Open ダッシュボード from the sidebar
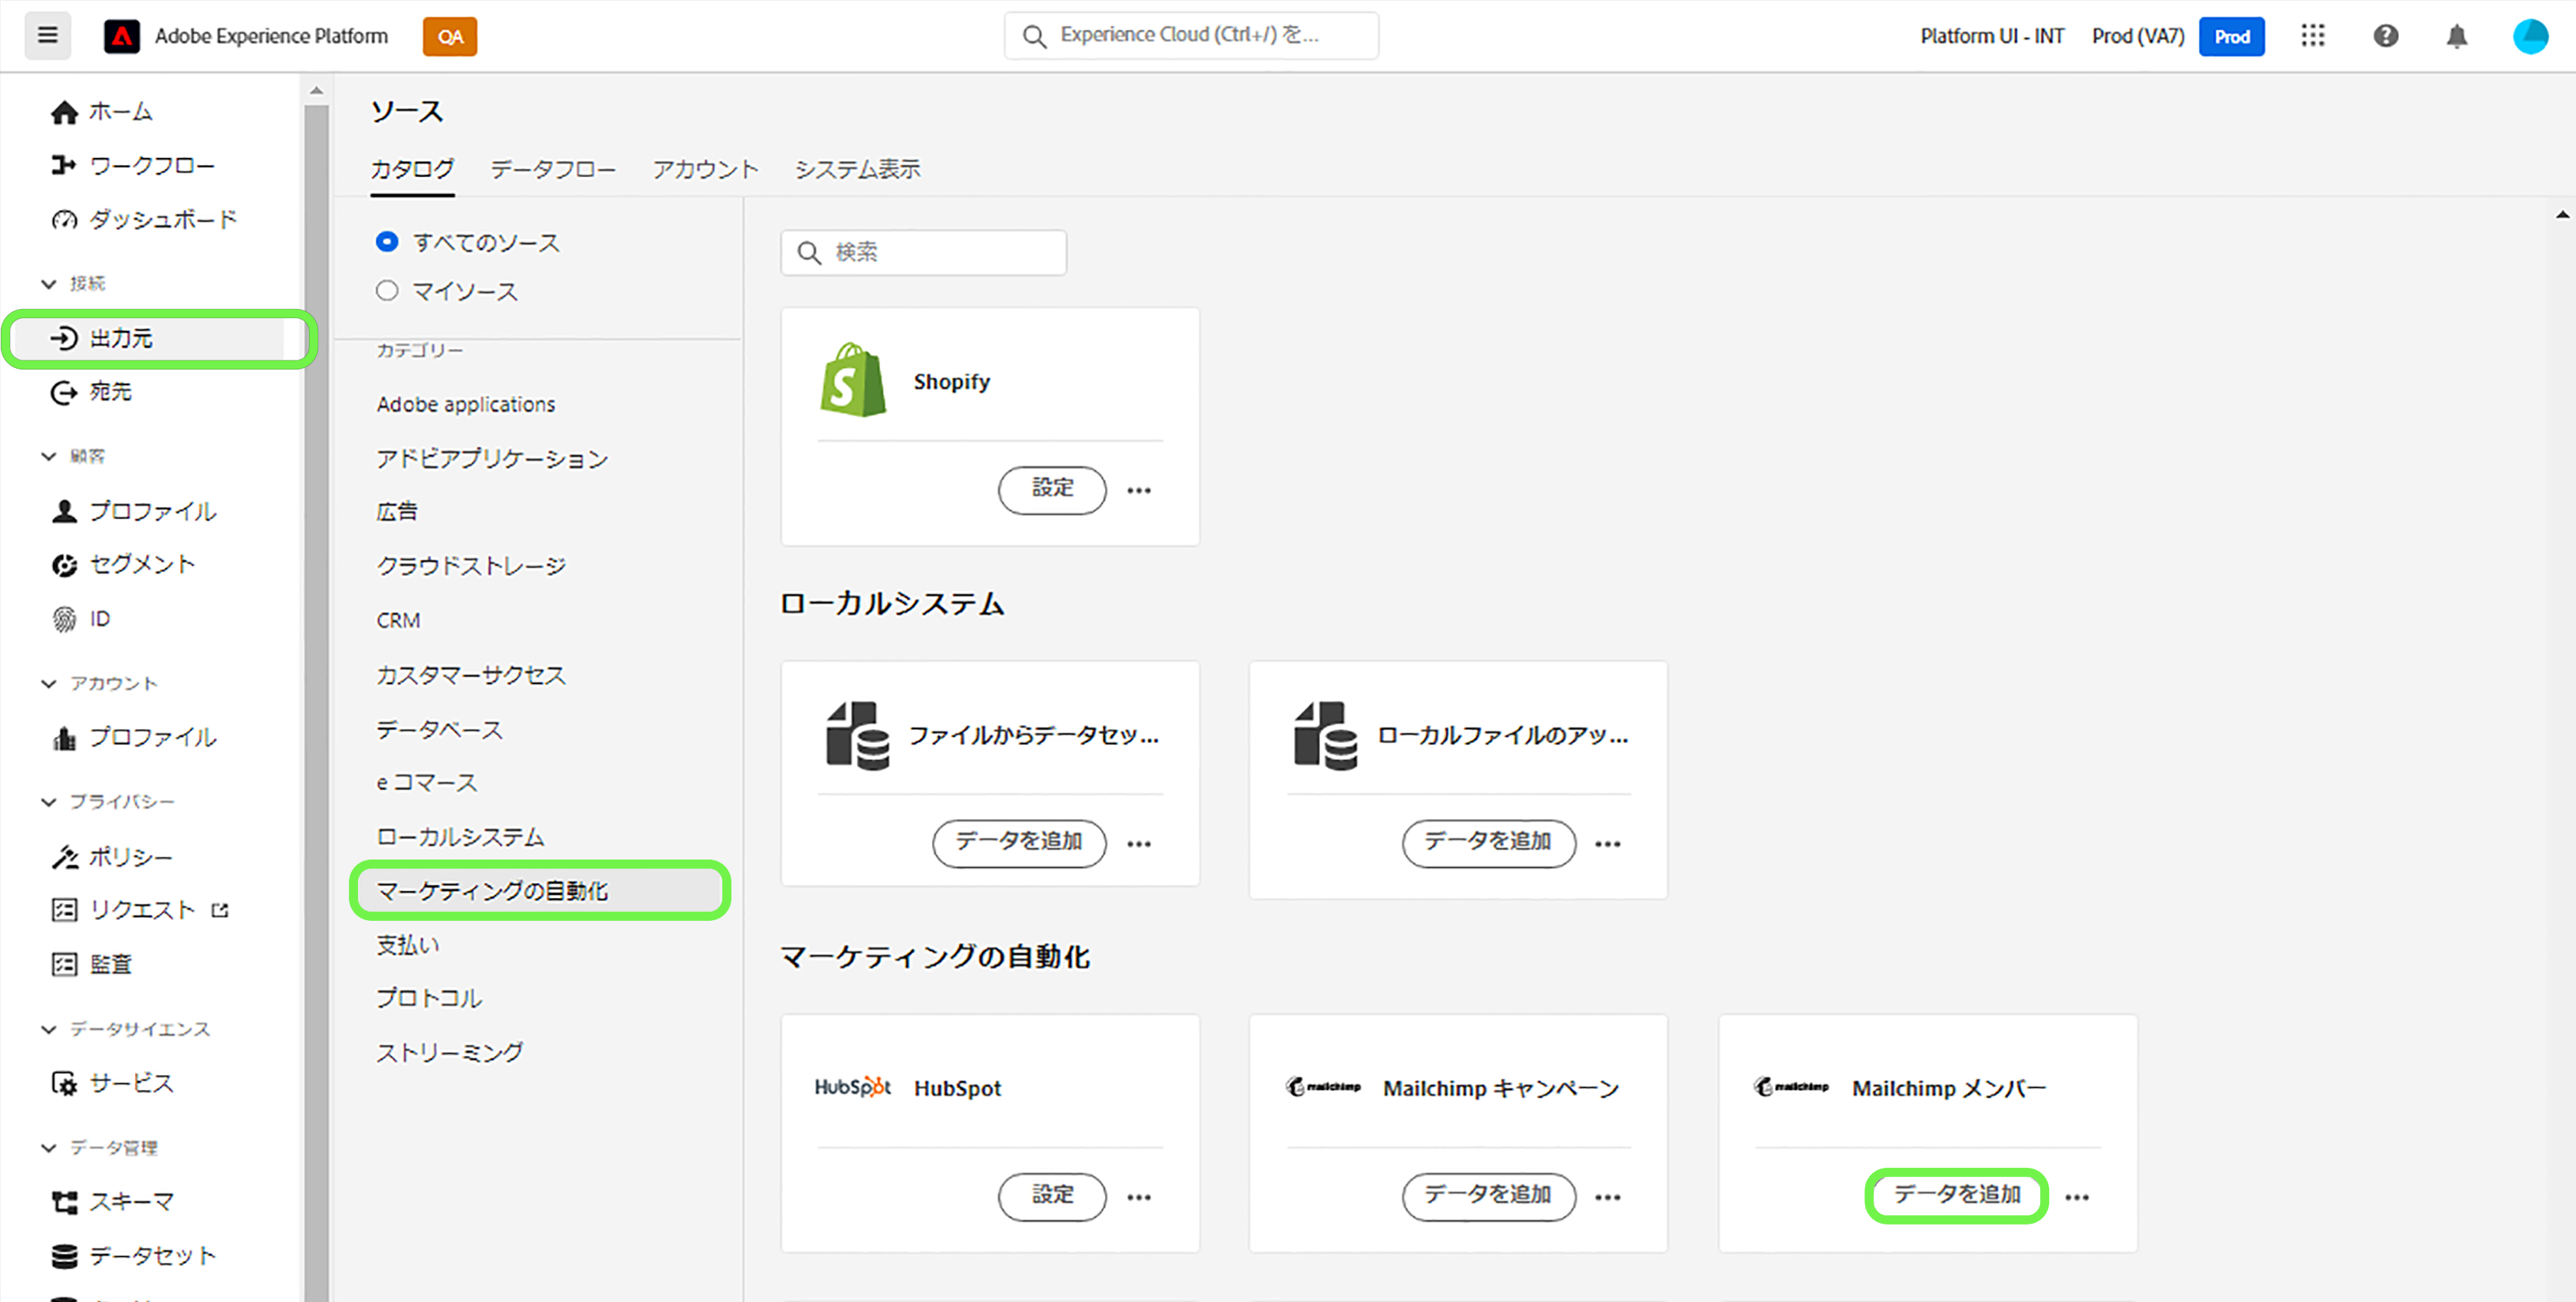Viewport: 2576px width, 1302px height. pyautogui.click(x=162, y=219)
